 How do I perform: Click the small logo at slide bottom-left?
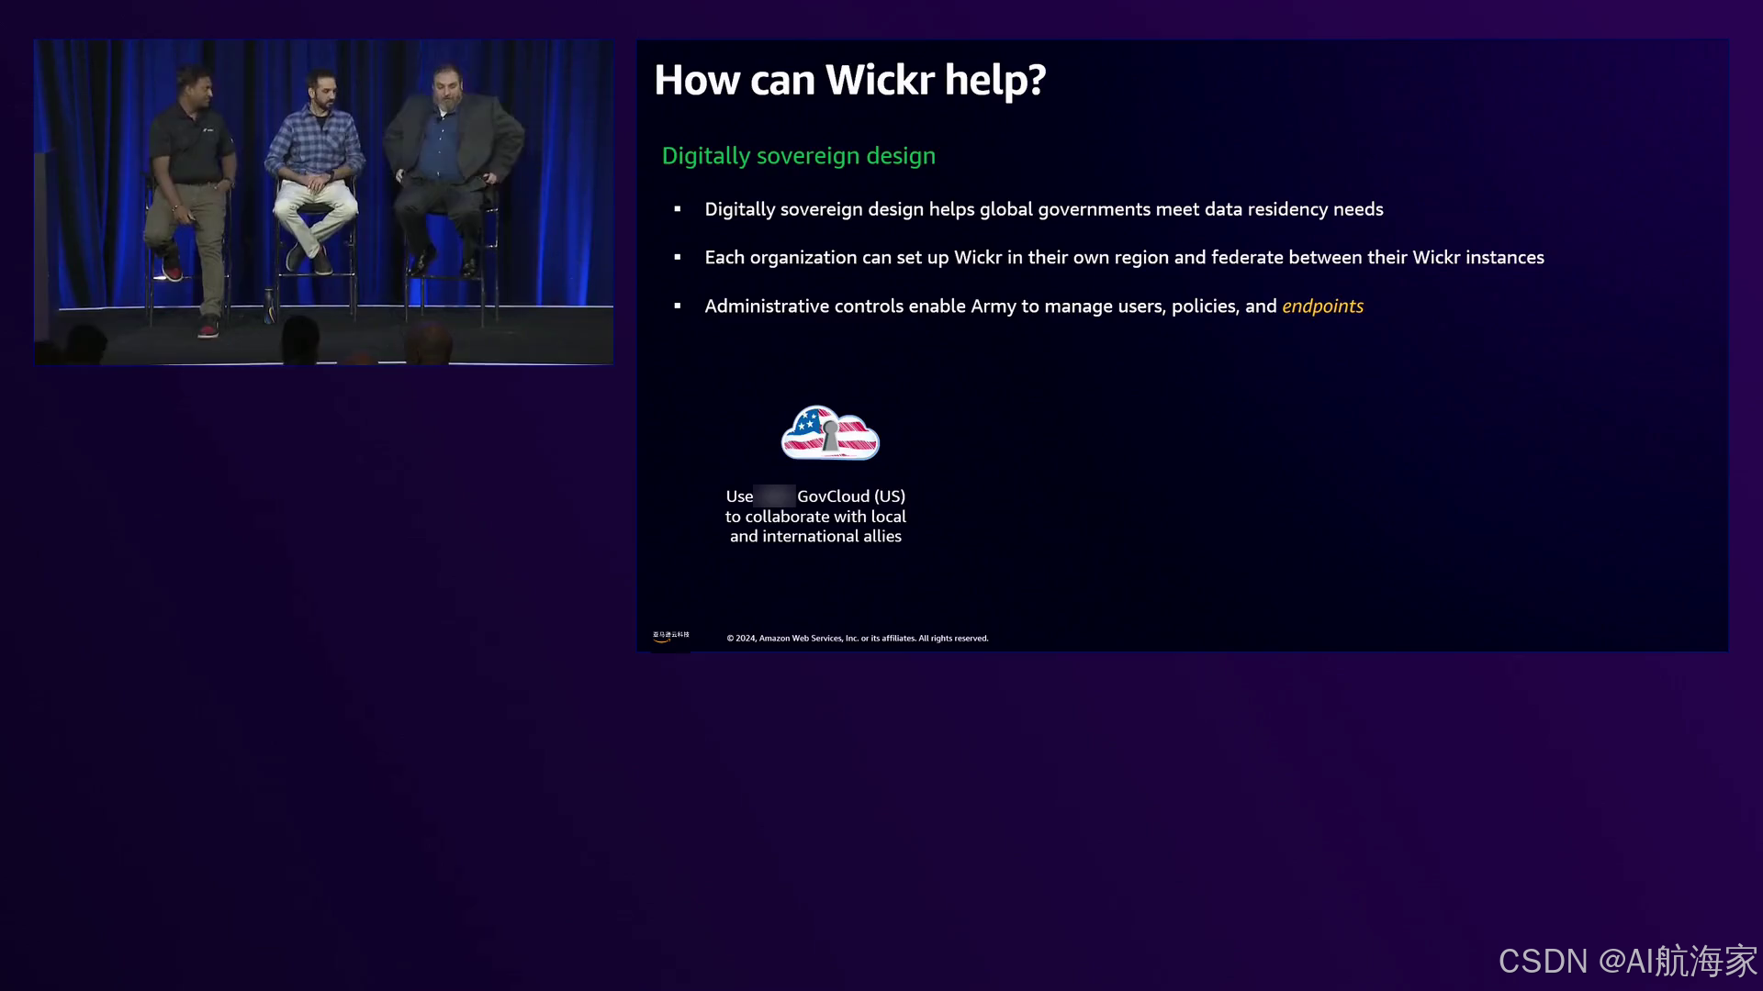670,636
